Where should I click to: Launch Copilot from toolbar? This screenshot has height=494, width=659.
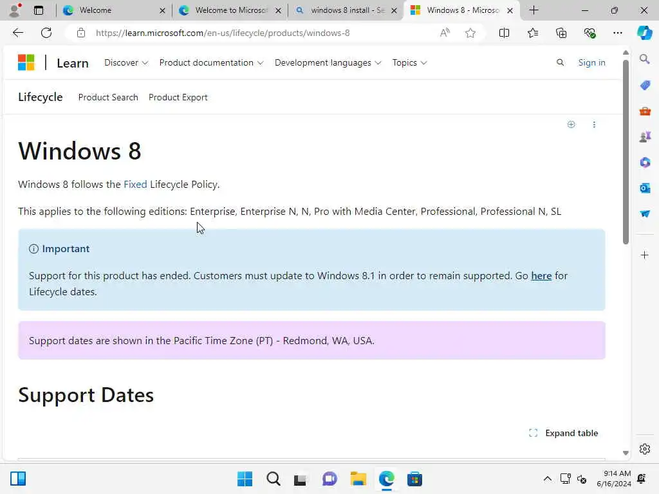click(x=645, y=33)
